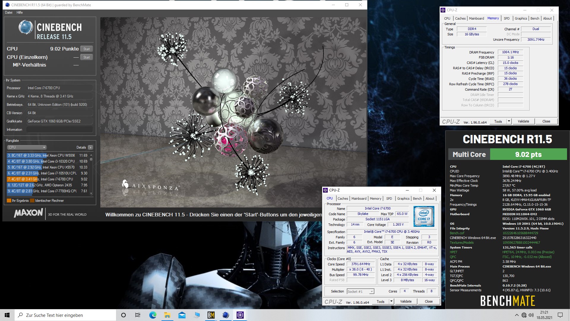Viewport: 570px width, 321px height.
Task: Click the Cinebench title bar sphere icon
Action: (x=7, y=5)
